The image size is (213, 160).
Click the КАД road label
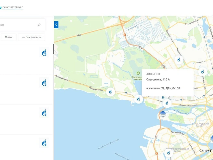(79, 35)
